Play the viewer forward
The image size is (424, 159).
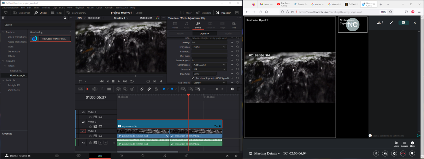(x=119, y=81)
